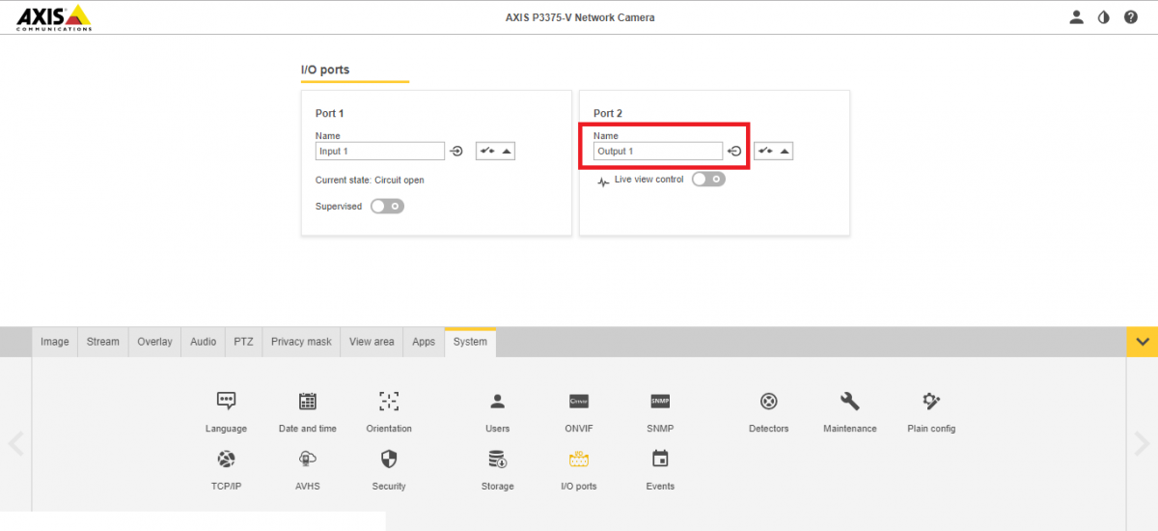Switch to the Privacy mask tab

tap(301, 342)
